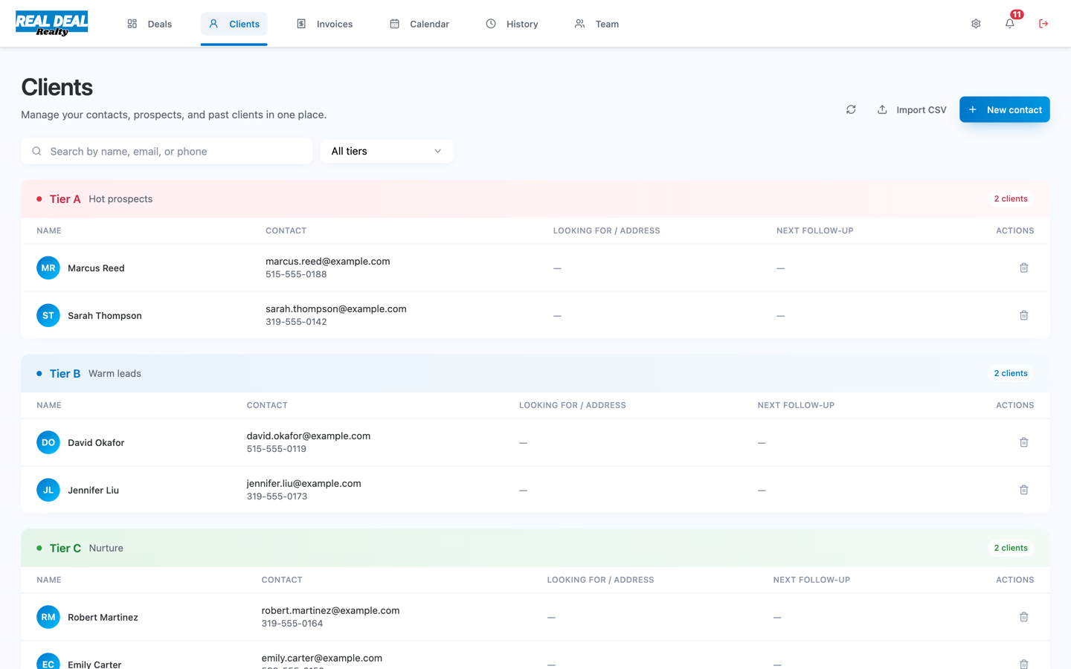Viewport: 1071px width, 669px height.
Task: Open the settings gear icon
Action: click(x=976, y=24)
